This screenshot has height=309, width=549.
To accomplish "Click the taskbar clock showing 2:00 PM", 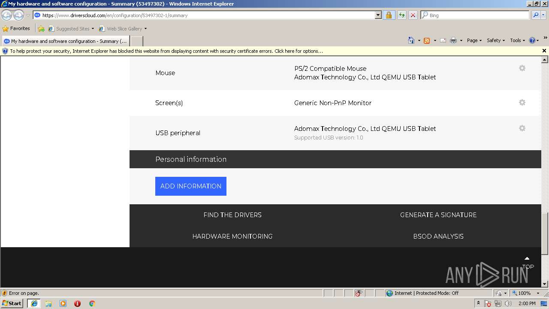I will pyautogui.click(x=527, y=303).
